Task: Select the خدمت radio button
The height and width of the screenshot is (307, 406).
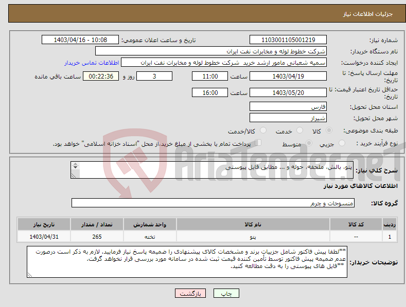Action: [299, 130]
